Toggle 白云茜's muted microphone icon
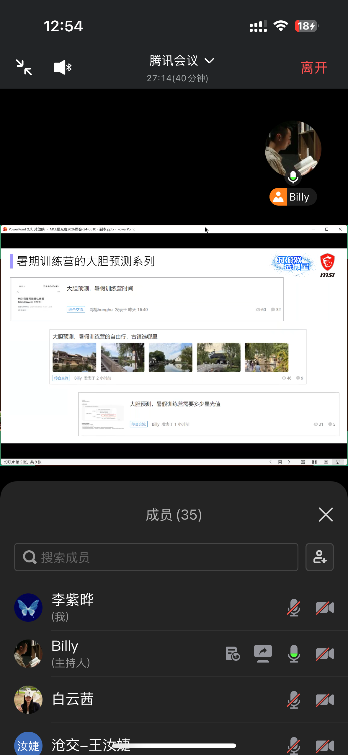This screenshot has width=348, height=755. (294, 700)
